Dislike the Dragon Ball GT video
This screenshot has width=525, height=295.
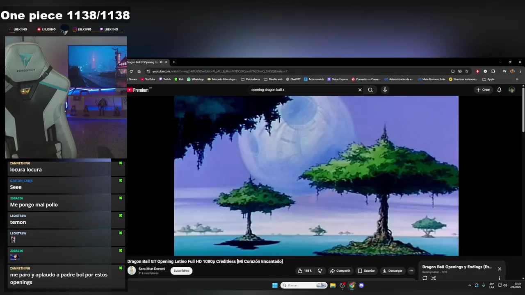pyautogui.click(x=320, y=271)
